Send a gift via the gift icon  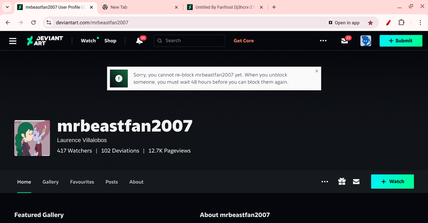[x=342, y=182]
